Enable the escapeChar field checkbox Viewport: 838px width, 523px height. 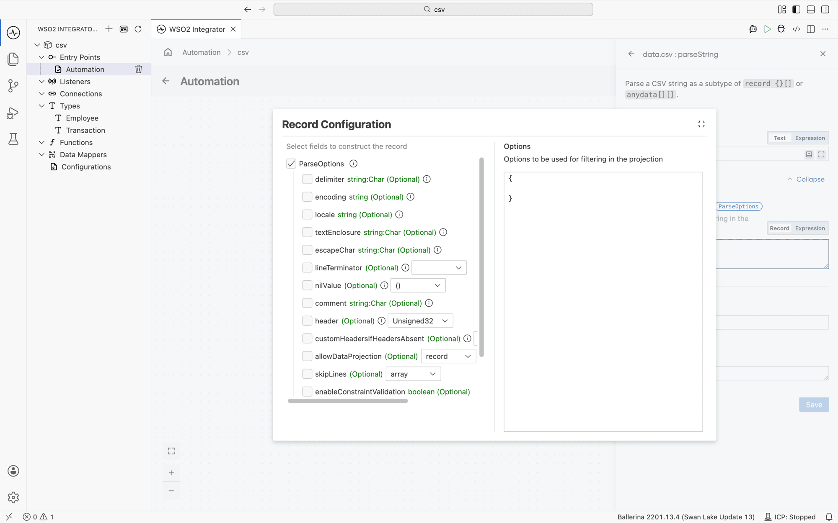click(x=307, y=250)
